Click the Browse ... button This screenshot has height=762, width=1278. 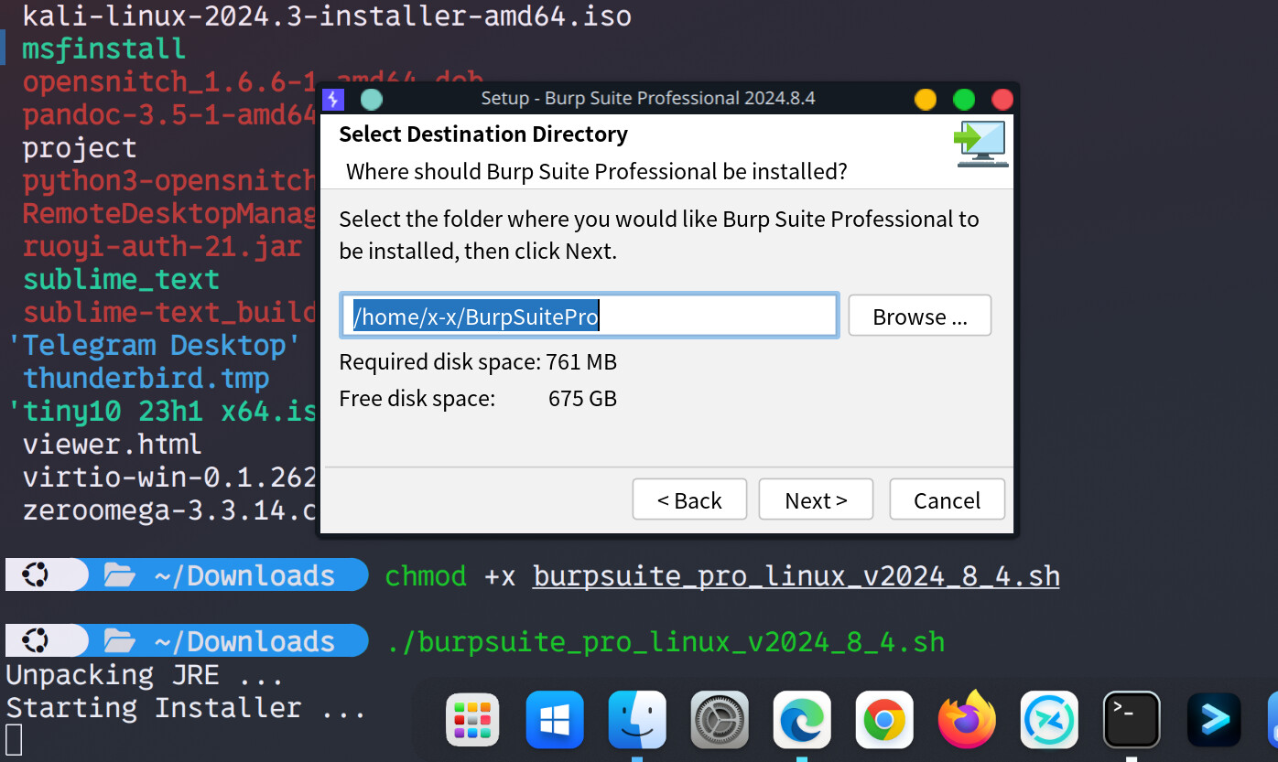(x=920, y=316)
